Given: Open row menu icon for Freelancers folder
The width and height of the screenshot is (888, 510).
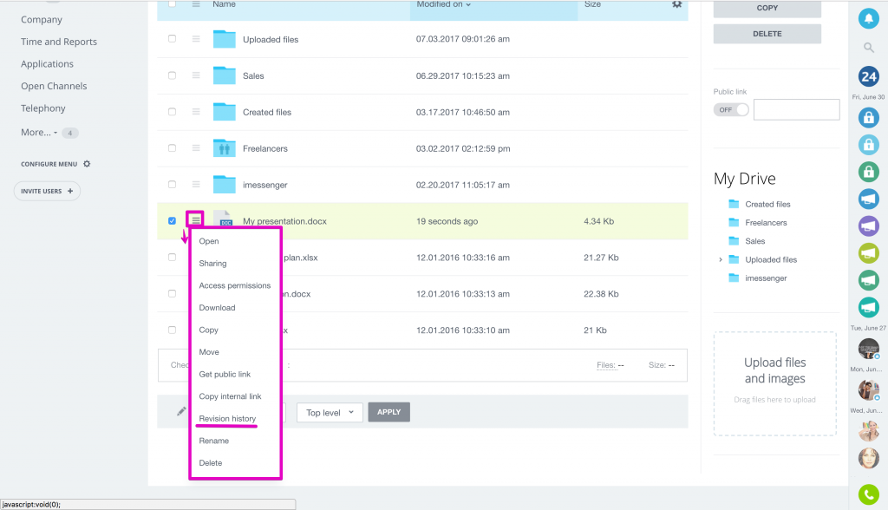Looking at the screenshot, I should (x=196, y=148).
